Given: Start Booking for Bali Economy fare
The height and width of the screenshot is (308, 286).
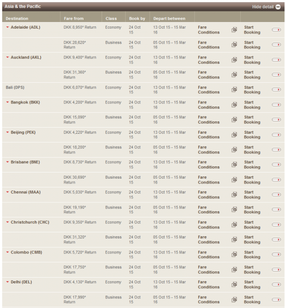Looking at the screenshot, I should point(252,90).
